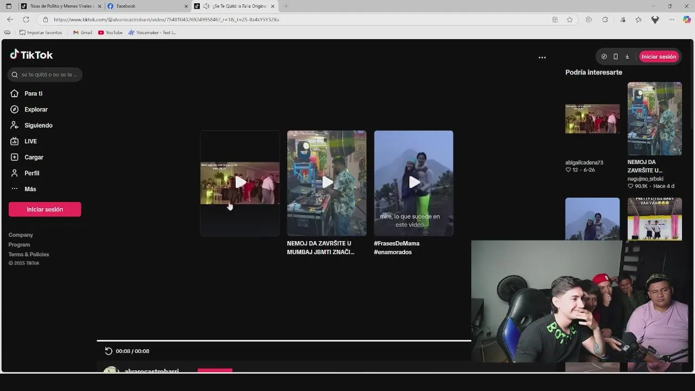Click the TikTok coins icon
The image size is (695, 391).
604,56
